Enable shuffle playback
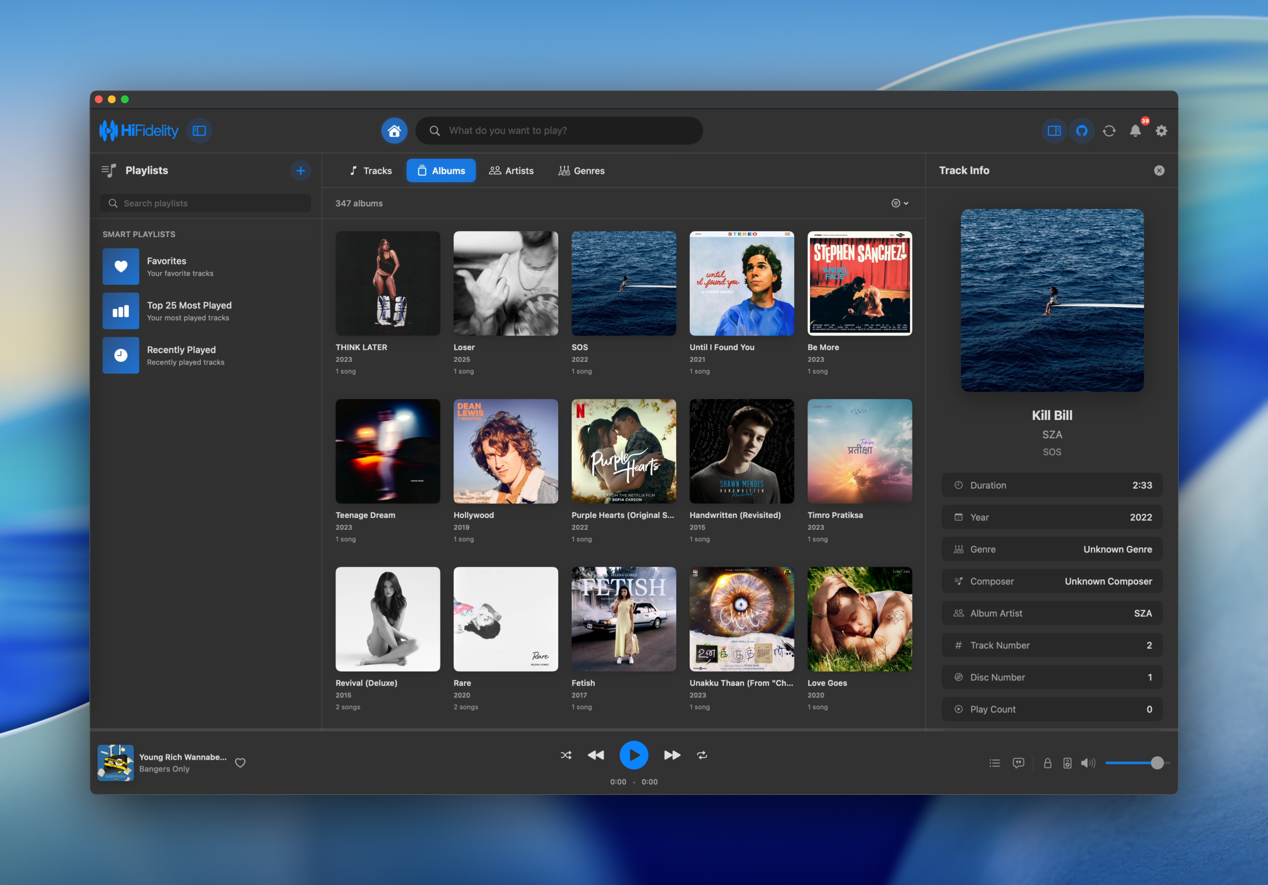 click(566, 756)
